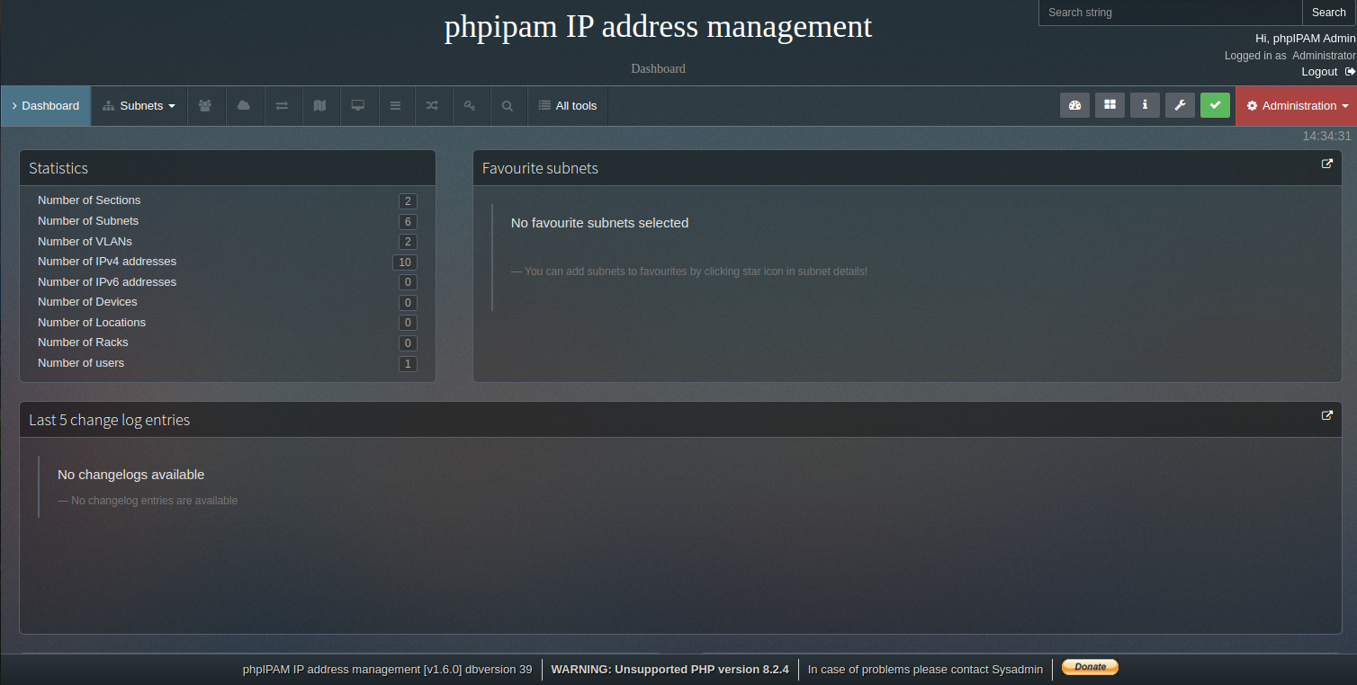The image size is (1357, 685).
Task: Open All tools menu
Action: coord(568,106)
